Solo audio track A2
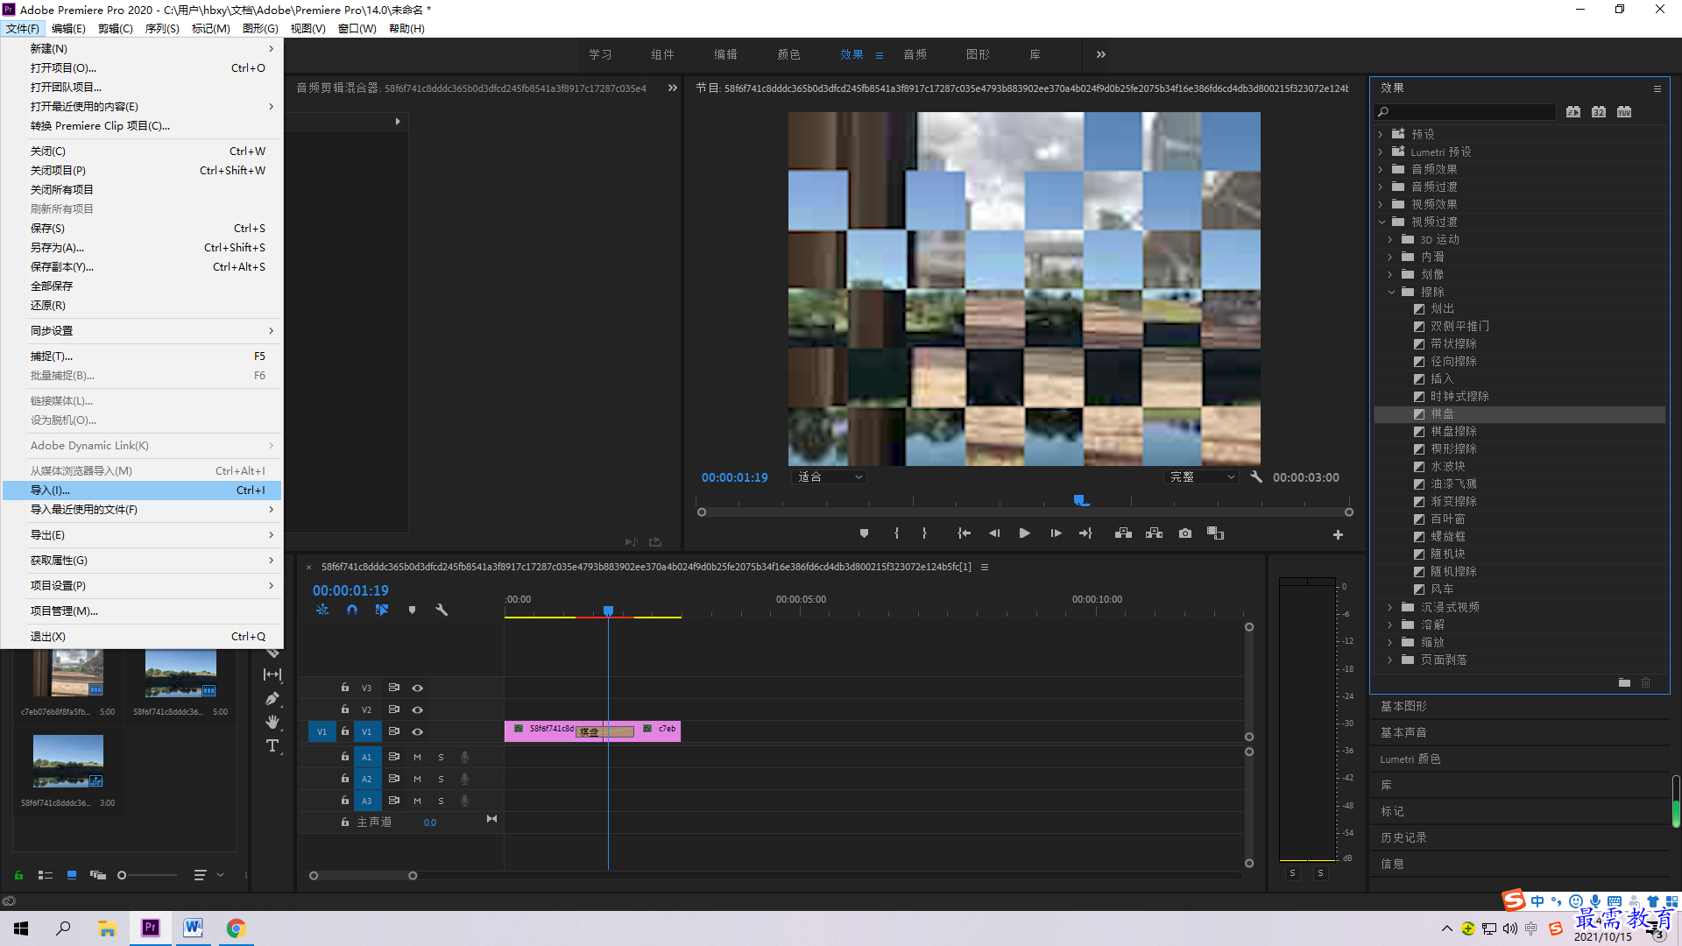This screenshot has width=1682, height=946. (441, 779)
